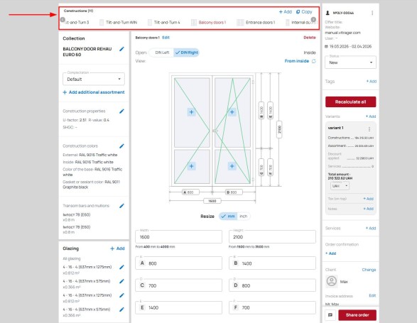The image size is (417, 323).
Task: Click the Recalculate all button
Action: [350, 102]
